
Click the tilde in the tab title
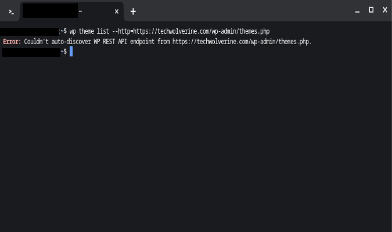[80, 12]
